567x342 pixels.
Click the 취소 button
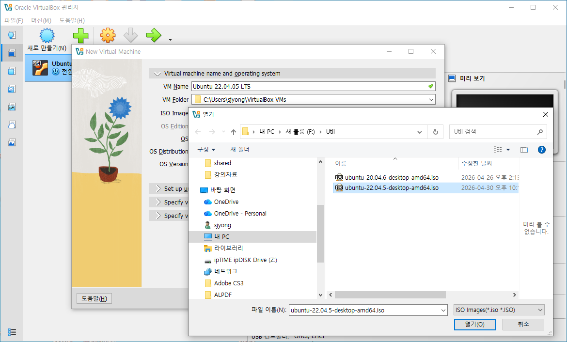523,324
